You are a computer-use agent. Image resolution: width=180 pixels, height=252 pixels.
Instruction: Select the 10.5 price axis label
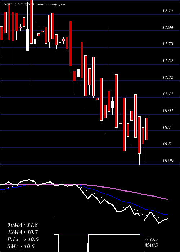coord(167,144)
